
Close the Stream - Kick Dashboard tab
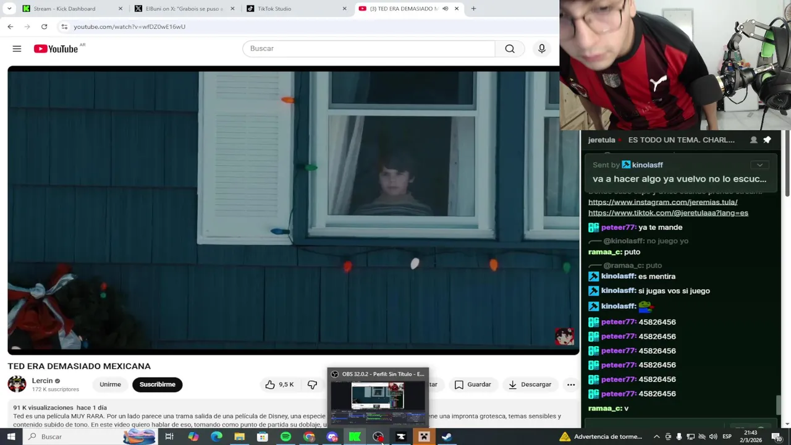121,9
